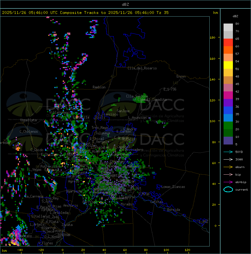Click the cyan ellipse 'current' legend icon

click(228, 189)
